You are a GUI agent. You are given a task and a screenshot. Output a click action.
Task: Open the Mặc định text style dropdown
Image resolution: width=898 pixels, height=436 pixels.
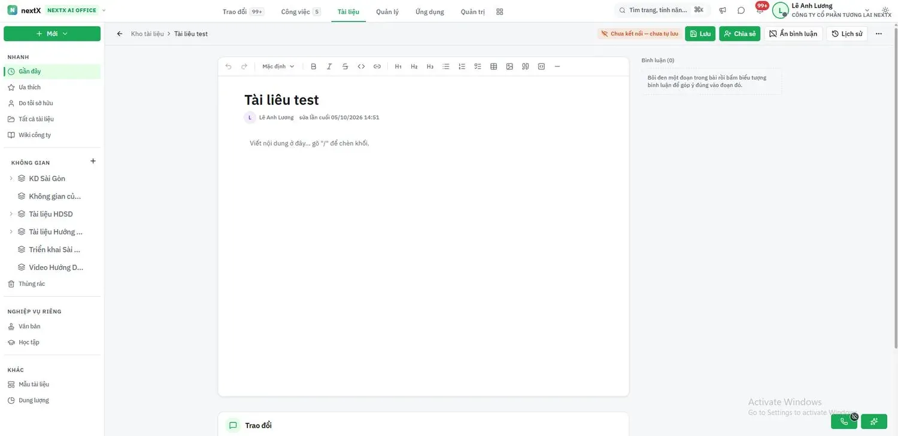(278, 66)
